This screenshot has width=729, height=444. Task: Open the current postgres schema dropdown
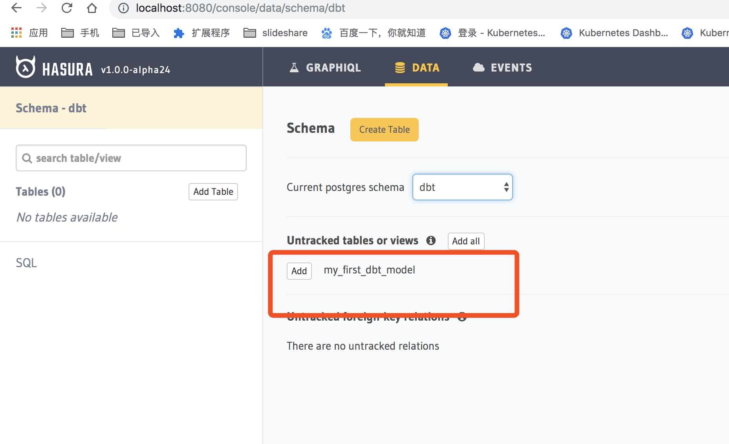463,187
